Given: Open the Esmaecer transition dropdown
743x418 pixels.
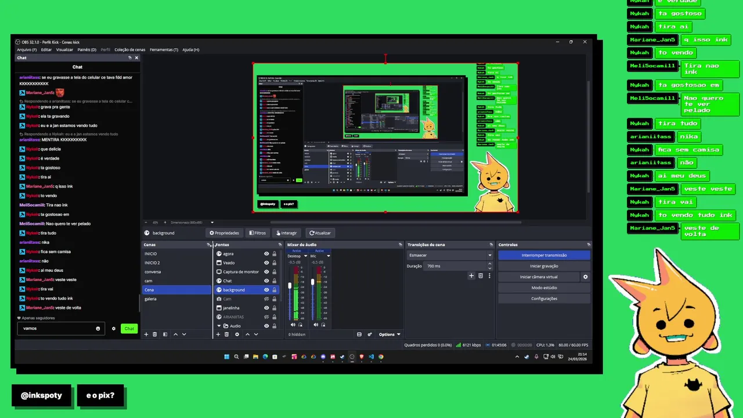Looking at the screenshot, I should [449, 255].
